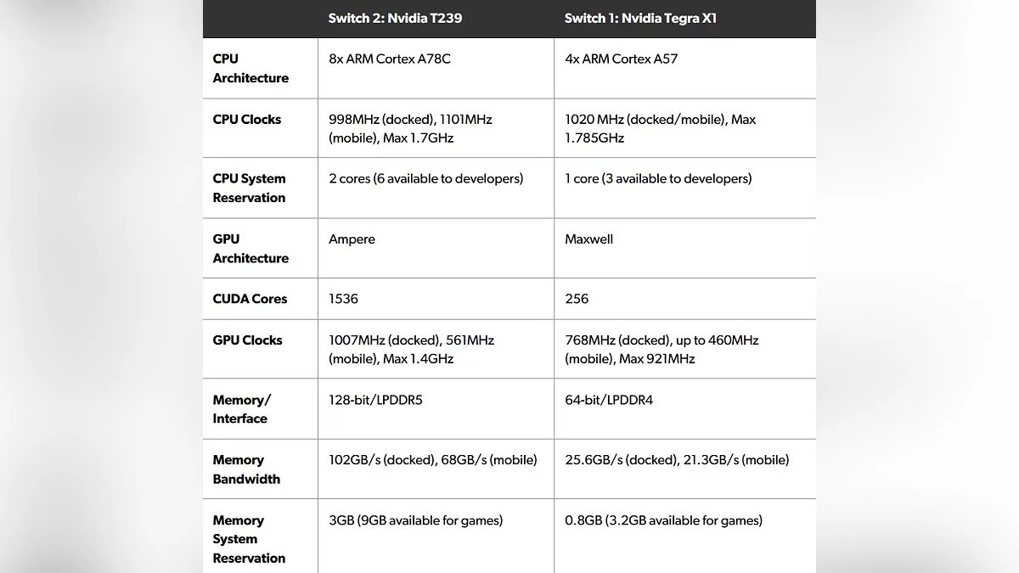Screen dimensions: 1019x573
Task: Select the "CPU Clocks" row label
Action: point(246,120)
